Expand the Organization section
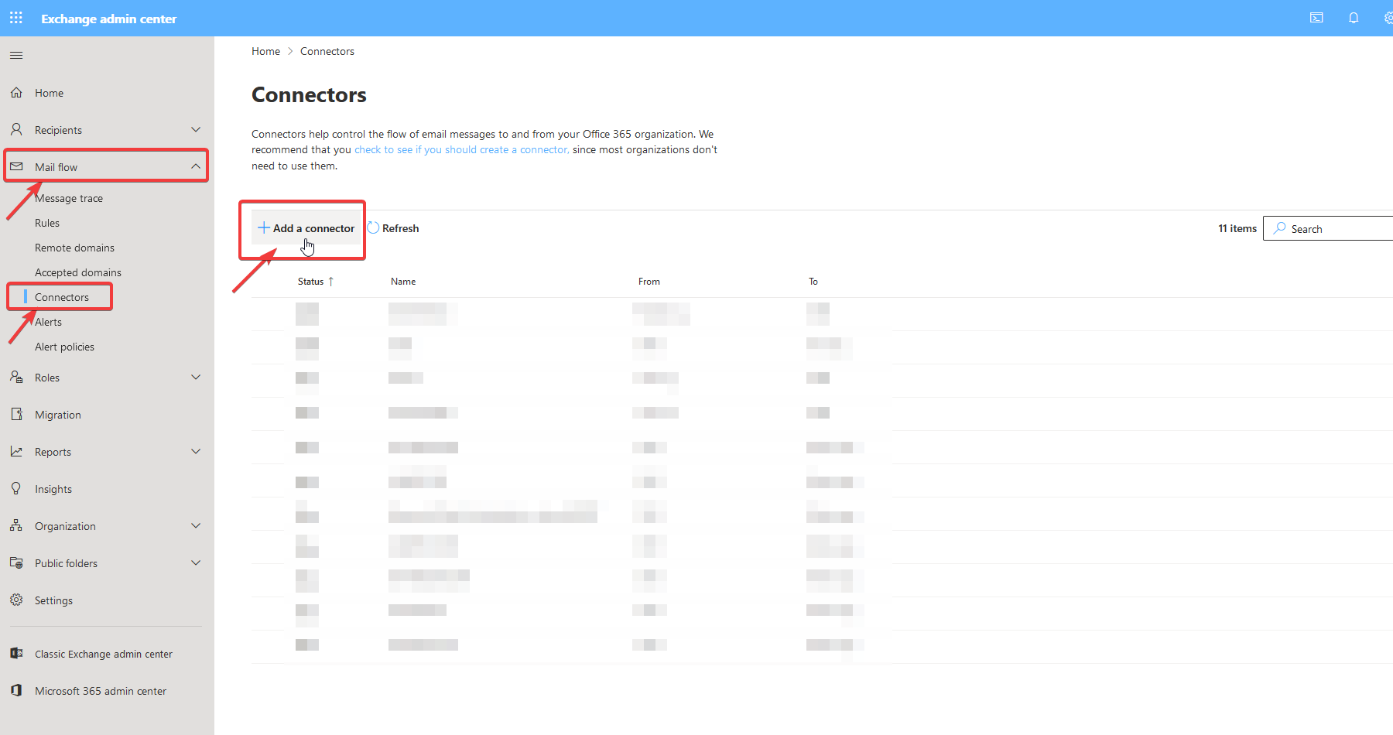This screenshot has height=735, width=1393. 196,525
